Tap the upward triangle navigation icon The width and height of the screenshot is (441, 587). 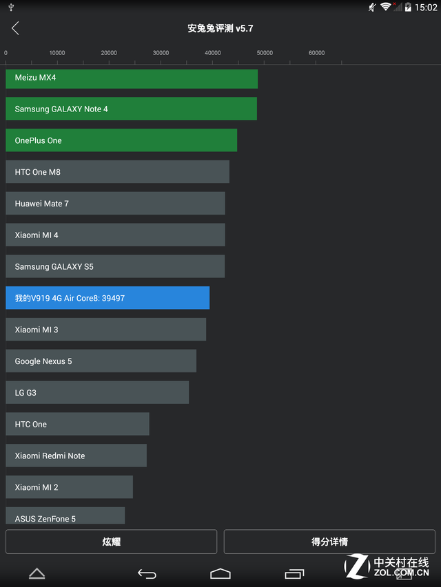pyautogui.click(x=37, y=573)
